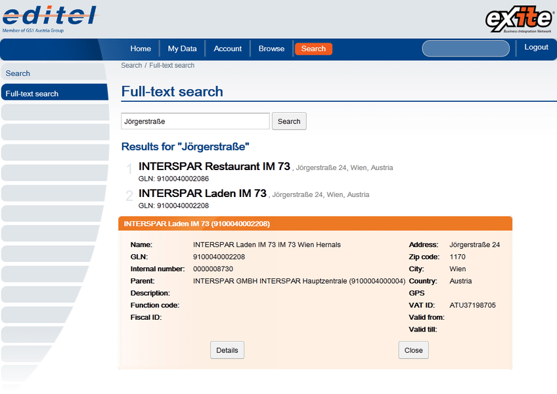Screen dimensions: 557x394
Task: Click the Country value Austria in panel
Action: pos(460,281)
